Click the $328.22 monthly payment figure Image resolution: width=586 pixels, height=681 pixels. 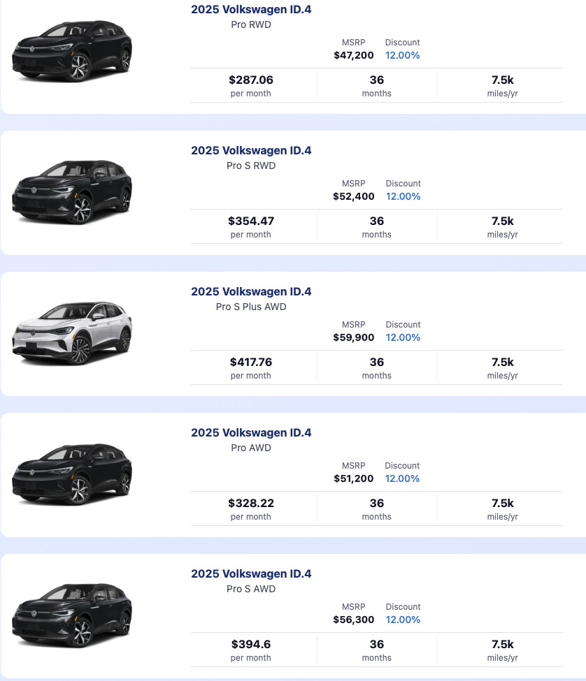(x=251, y=503)
